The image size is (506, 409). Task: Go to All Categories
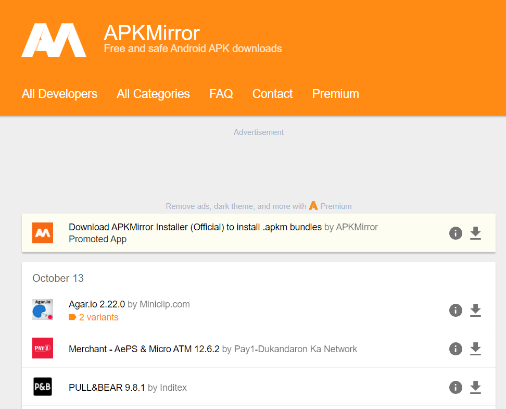153,94
